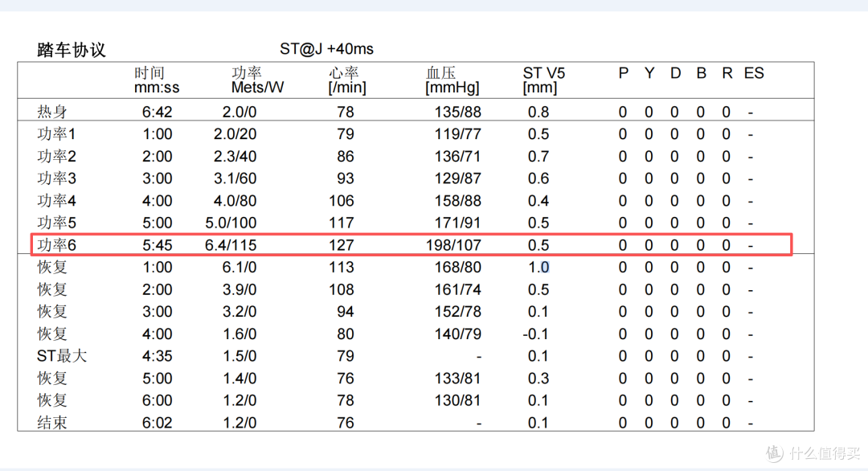This screenshot has height=471, width=868.
Task: Click blood pressure value 171/91
Action: (x=458, y=223)
